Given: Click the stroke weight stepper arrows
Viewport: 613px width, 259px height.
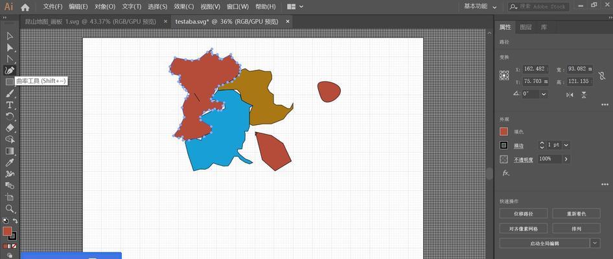Looking at the screenshot, I should point(542,145).
